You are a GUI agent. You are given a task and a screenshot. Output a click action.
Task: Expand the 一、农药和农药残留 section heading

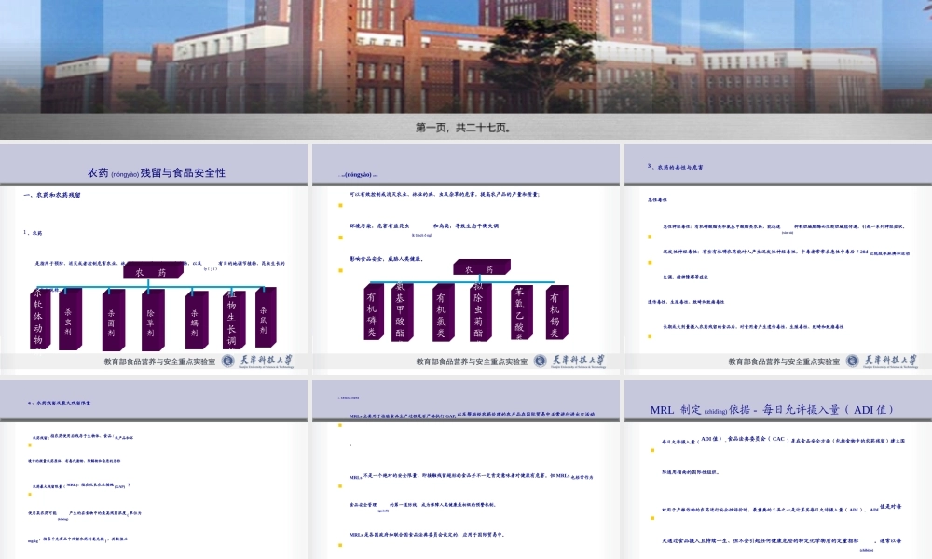click(x=52, y=197)
